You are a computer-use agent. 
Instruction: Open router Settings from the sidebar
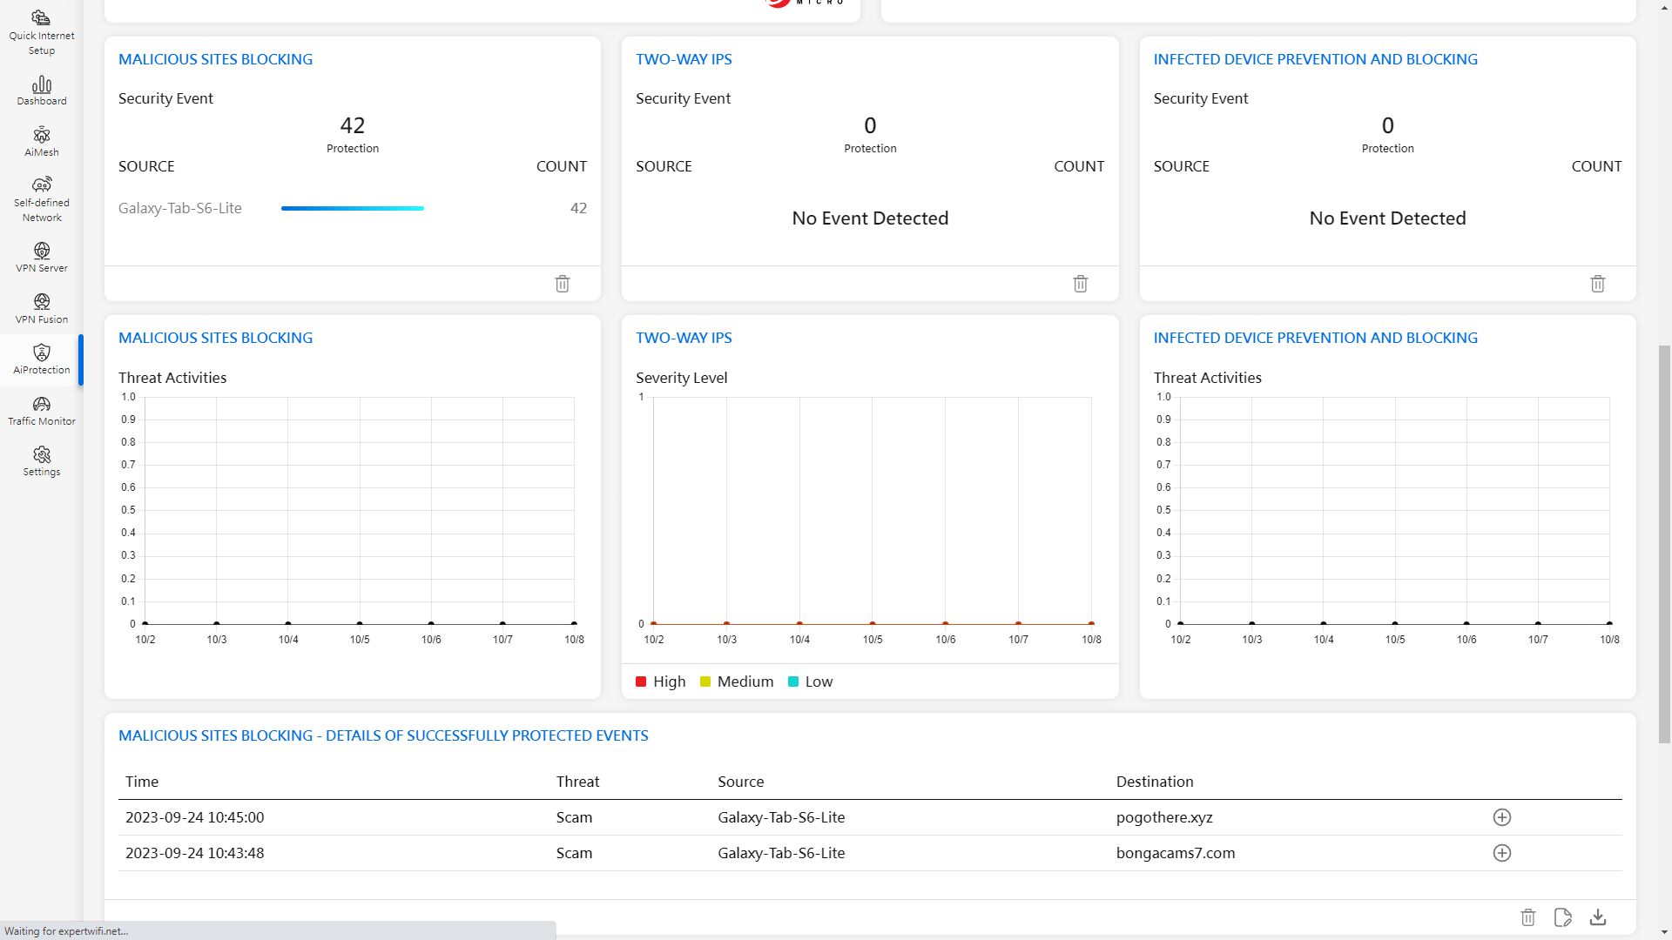[x=41, y=461]
